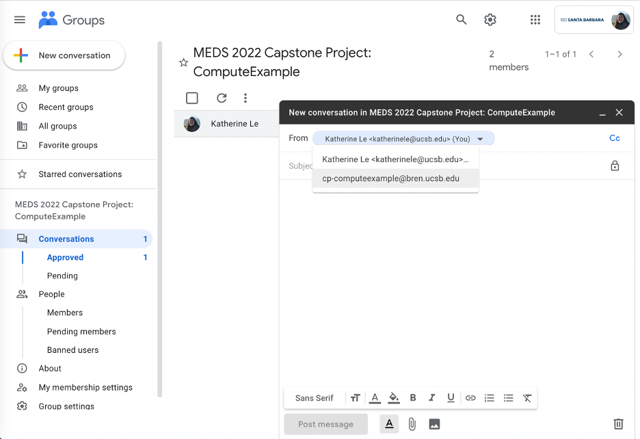This screenshot has height=439, width=640.
Task: Toggle the formatting options bar
Action: (389, 424)
